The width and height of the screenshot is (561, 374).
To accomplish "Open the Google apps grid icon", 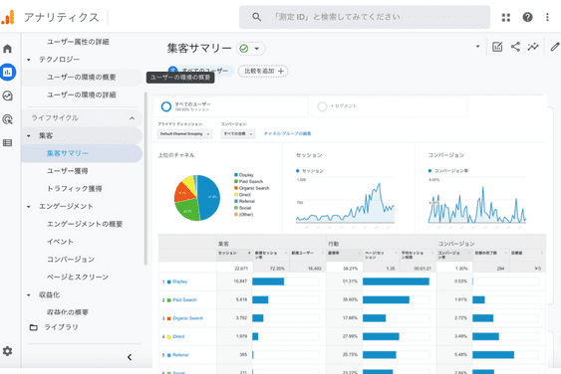I will tap(506, 17).
